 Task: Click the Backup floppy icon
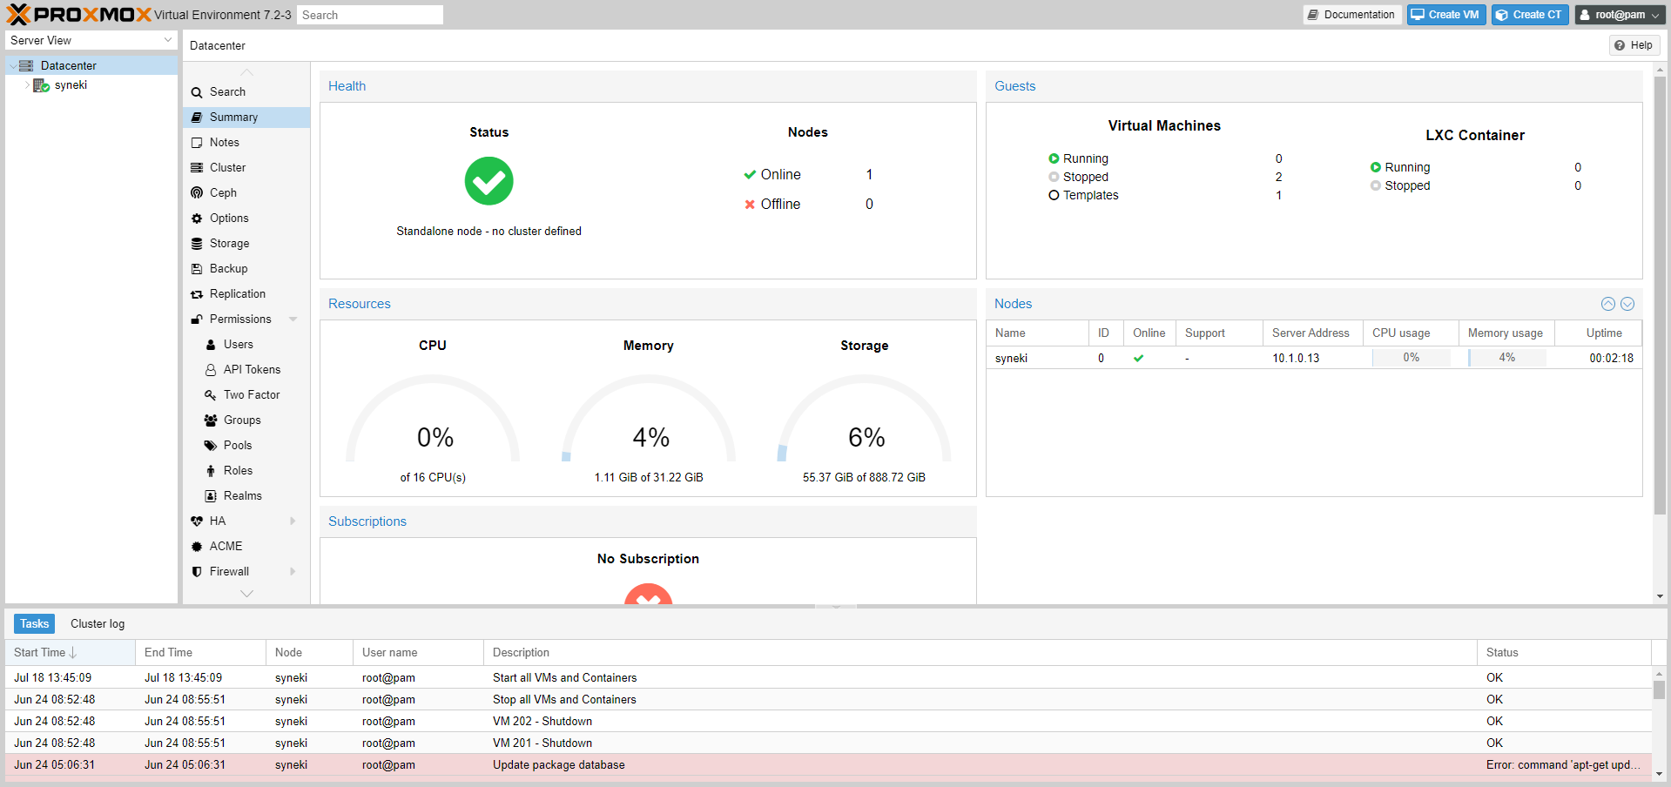click(x=197, y=269)
